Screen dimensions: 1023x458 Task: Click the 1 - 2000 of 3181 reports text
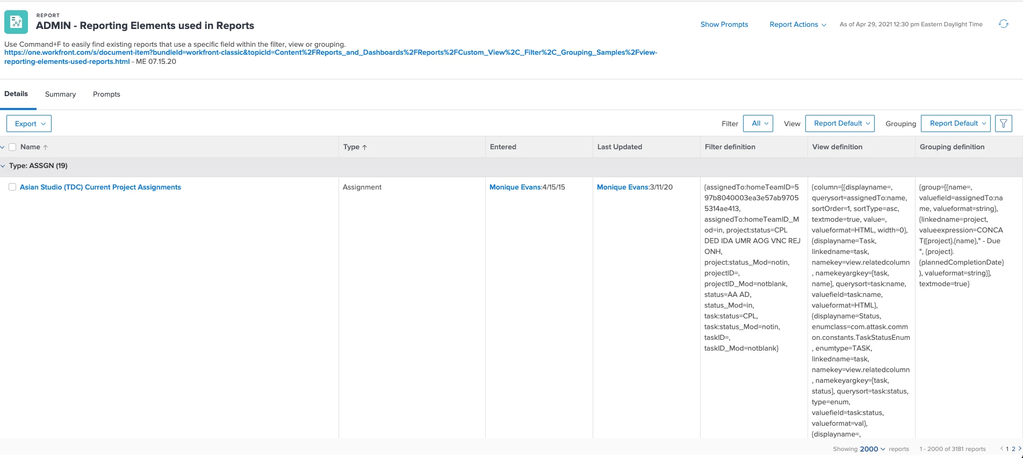(x=952, y=449)
